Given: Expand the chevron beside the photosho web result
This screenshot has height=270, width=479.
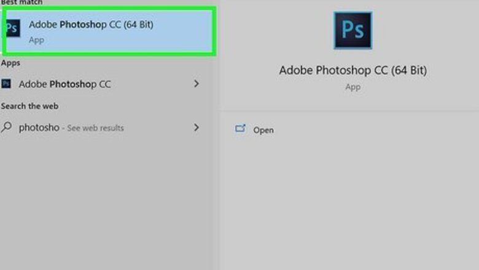Looking at the screenshot, I should click(197, 128).
